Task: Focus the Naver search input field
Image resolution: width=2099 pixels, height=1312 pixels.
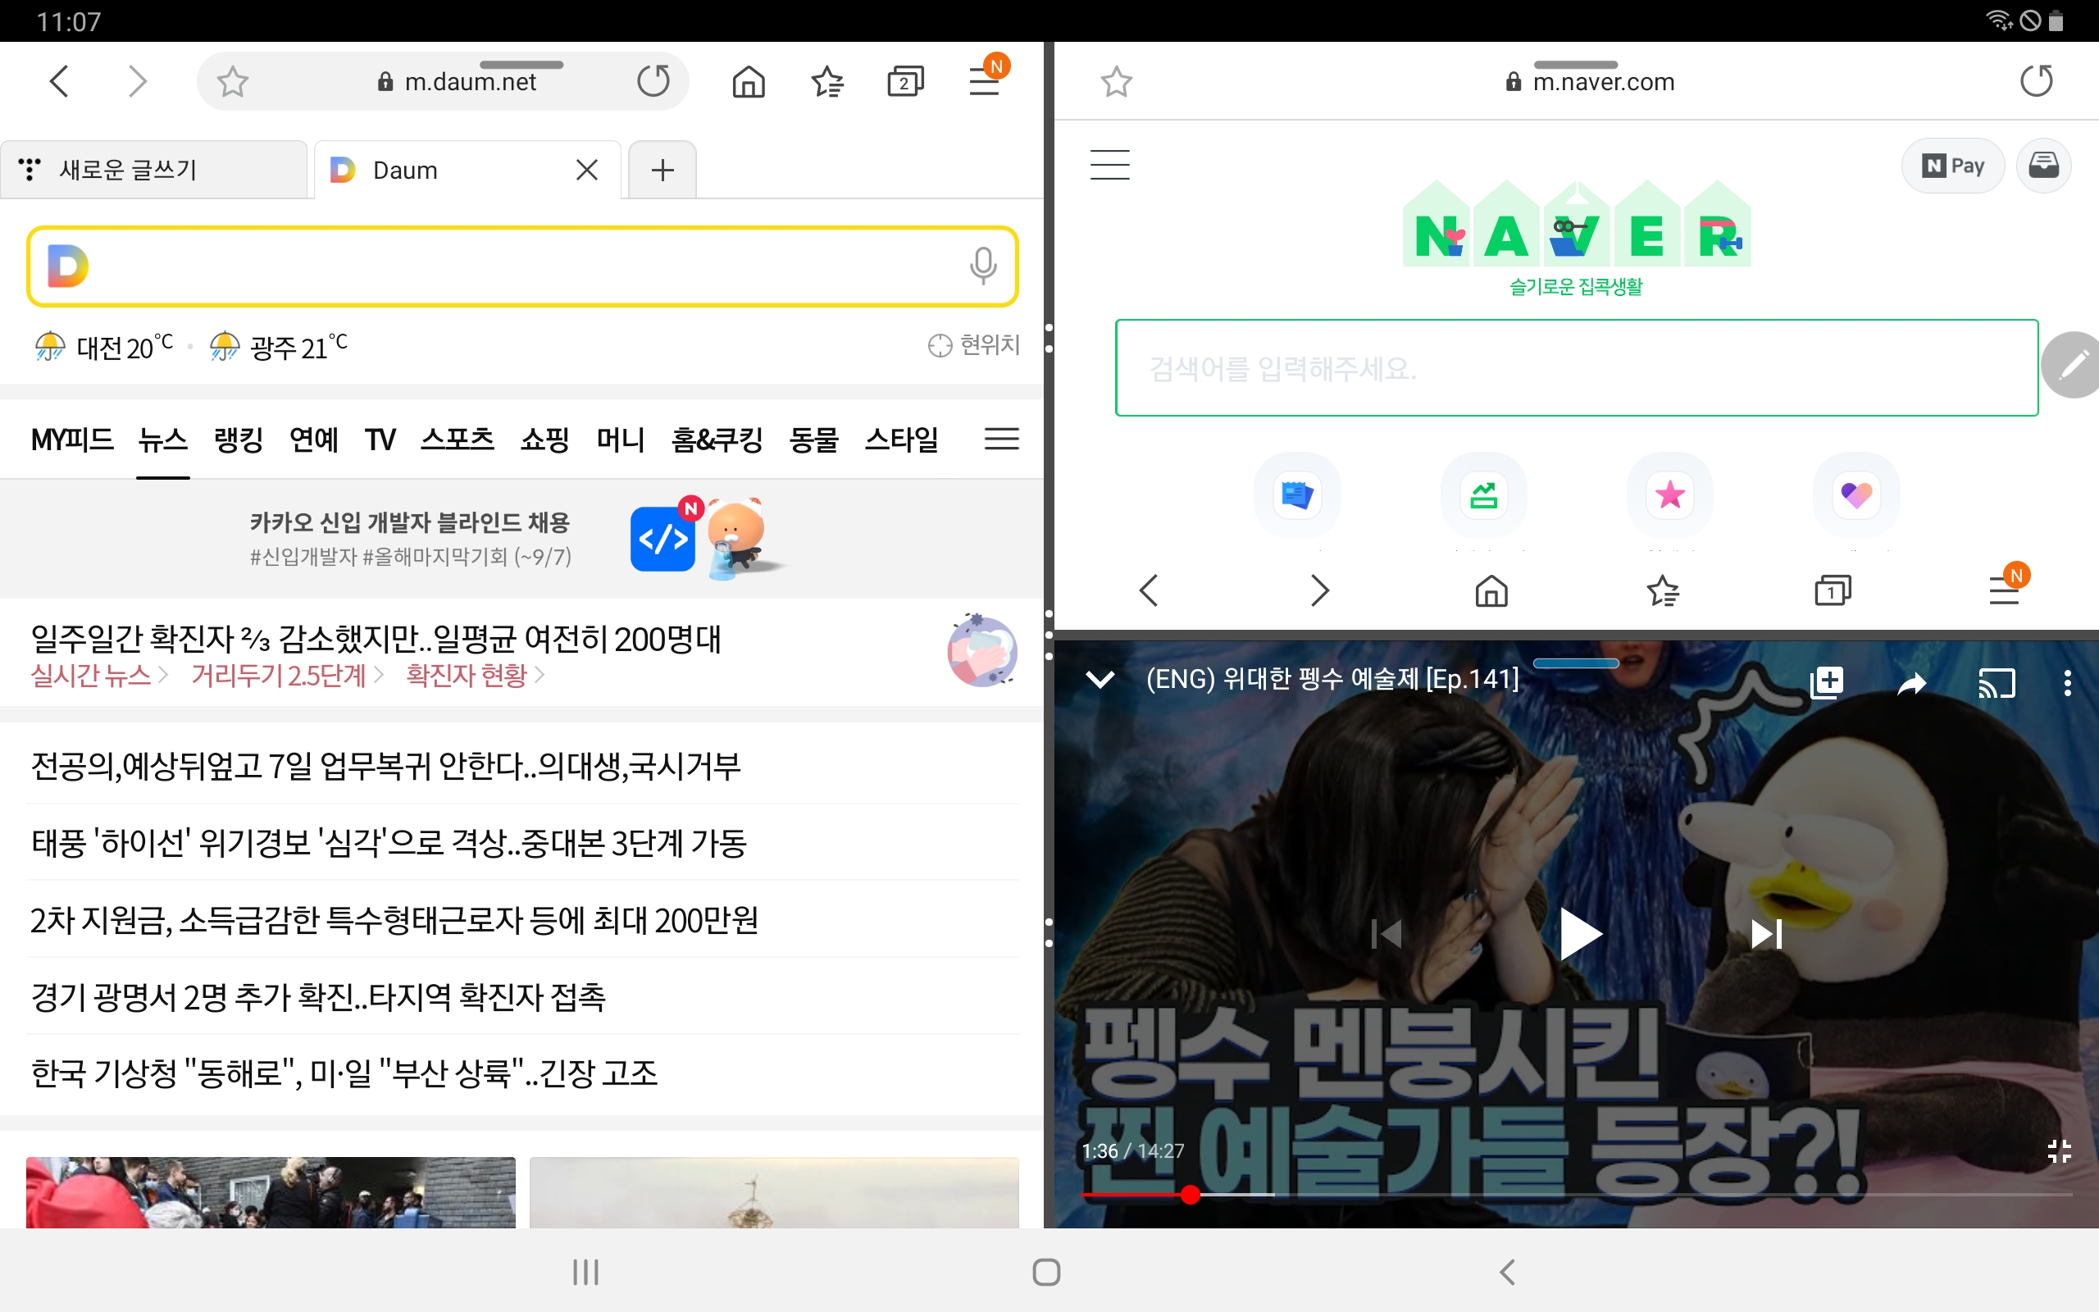Action: point(1575,369)
